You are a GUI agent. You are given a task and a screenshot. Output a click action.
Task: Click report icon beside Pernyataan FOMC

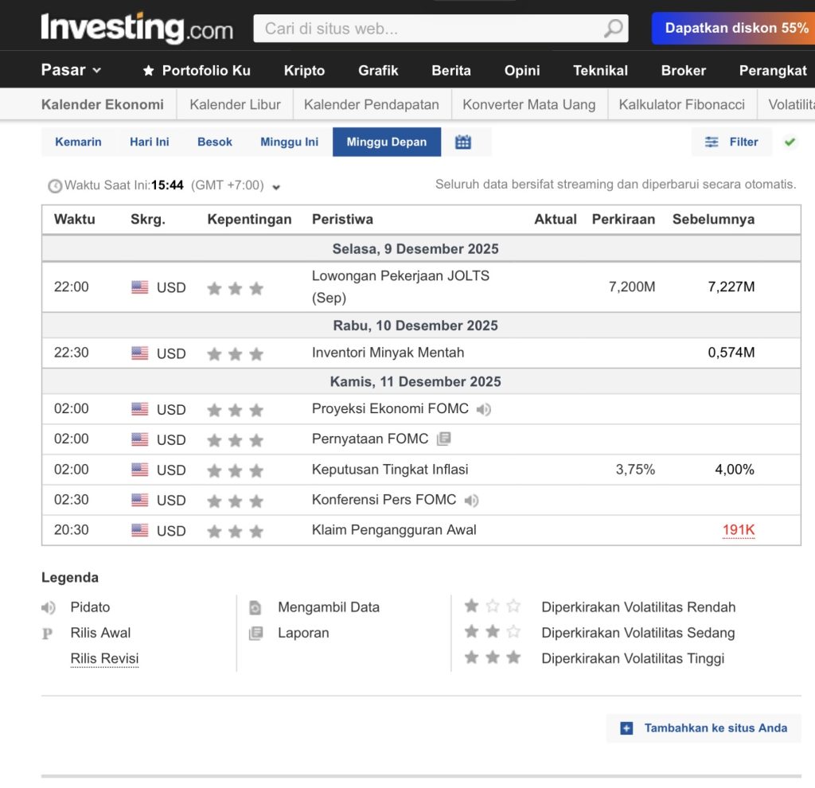(x=443, y=439)
